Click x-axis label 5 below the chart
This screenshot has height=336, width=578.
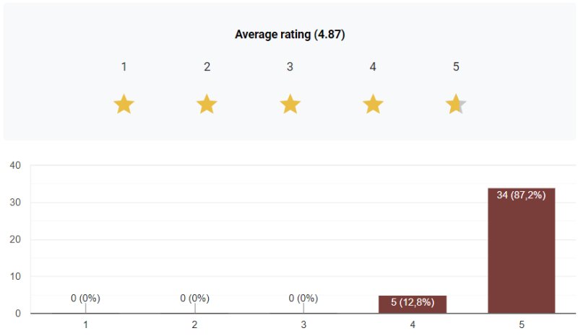[x=522, y=325]
